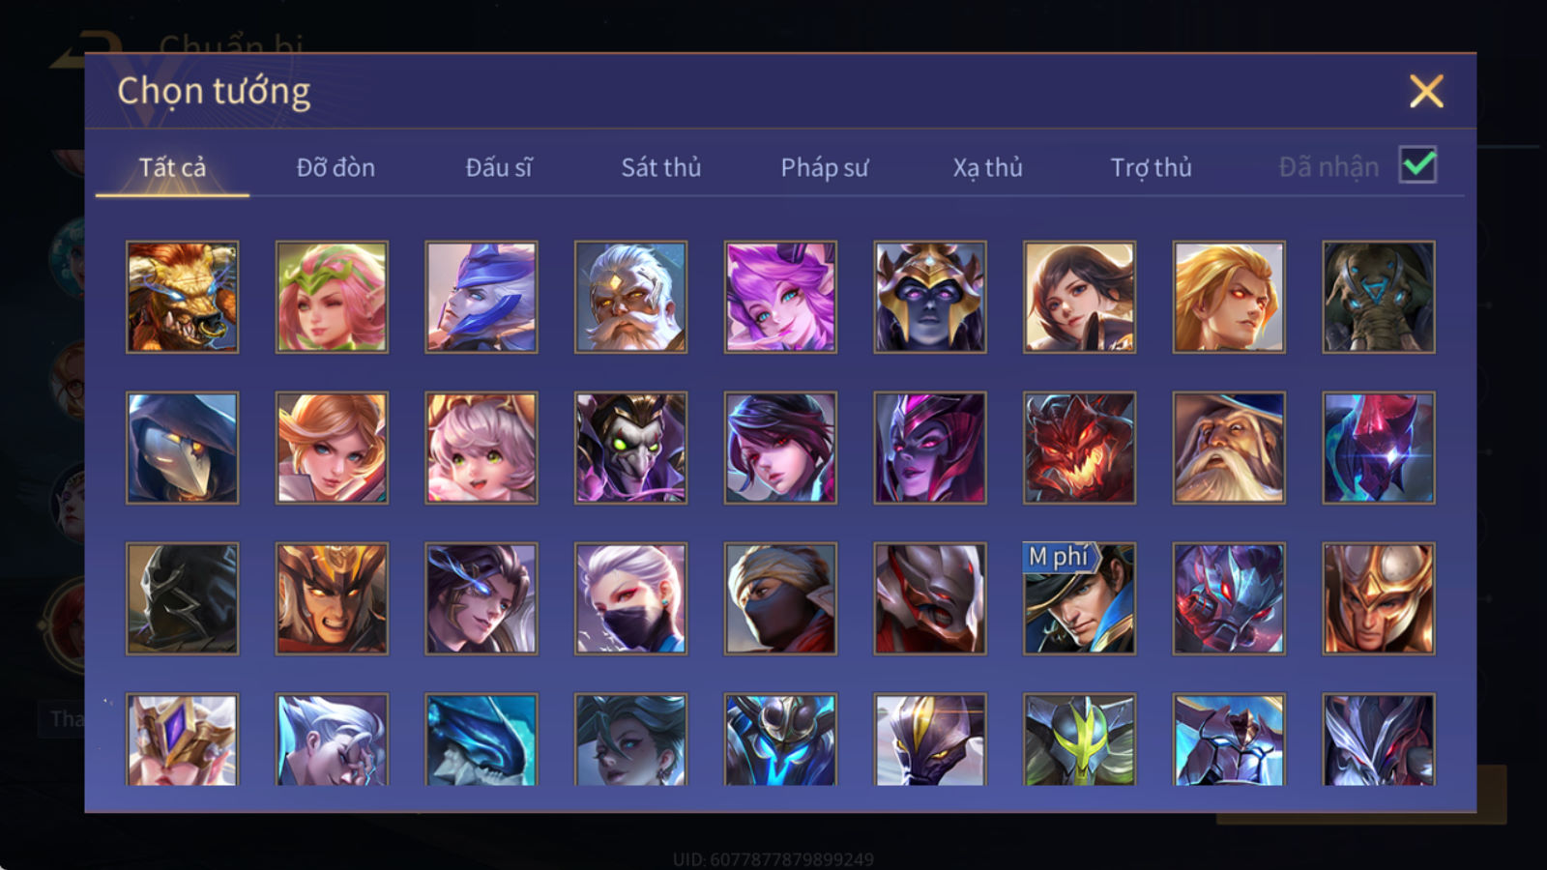The height and width of the screenshot is (870, 1547).
Task: Select the old wizard with pointed hat
Action: 1229,448
